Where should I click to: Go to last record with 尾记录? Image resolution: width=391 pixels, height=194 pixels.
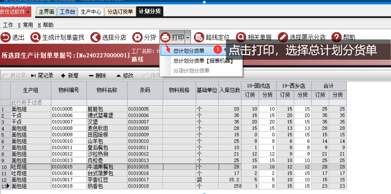[42, 76]
